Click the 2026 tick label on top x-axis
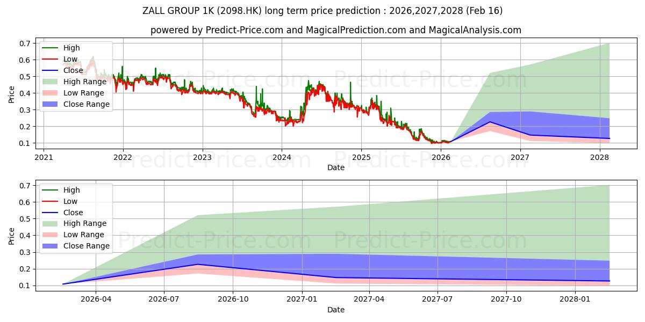Screen dimensions: 645x322 tap(441, 157)
